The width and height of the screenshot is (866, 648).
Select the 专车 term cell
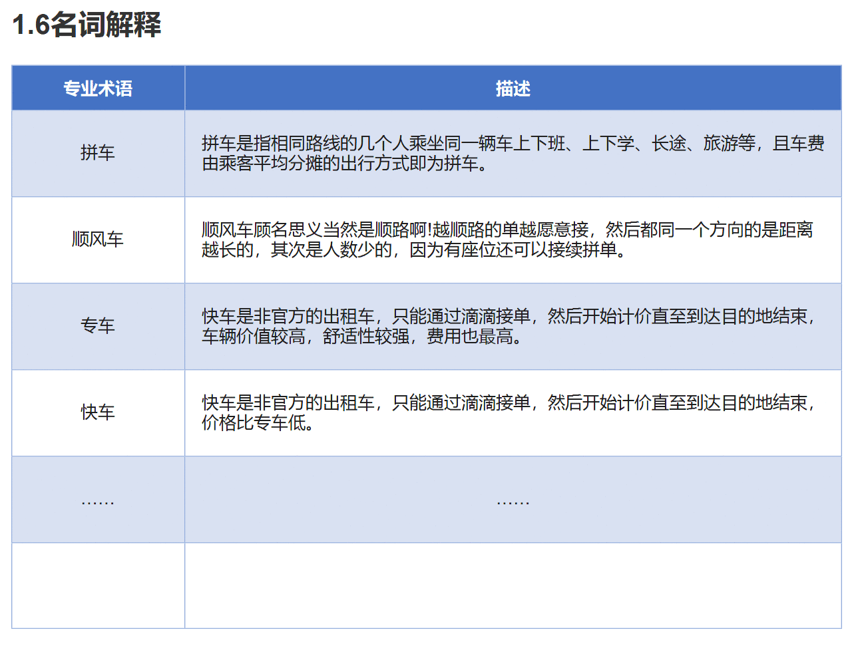(x=98, y=326)
